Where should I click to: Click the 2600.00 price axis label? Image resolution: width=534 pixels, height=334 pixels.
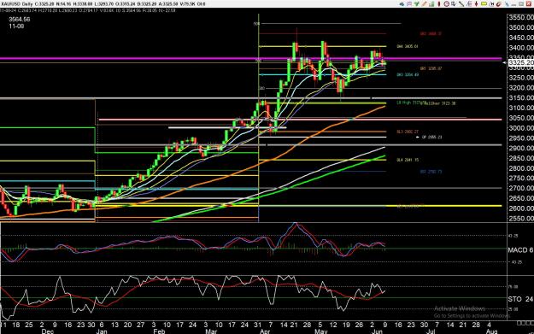520,208
